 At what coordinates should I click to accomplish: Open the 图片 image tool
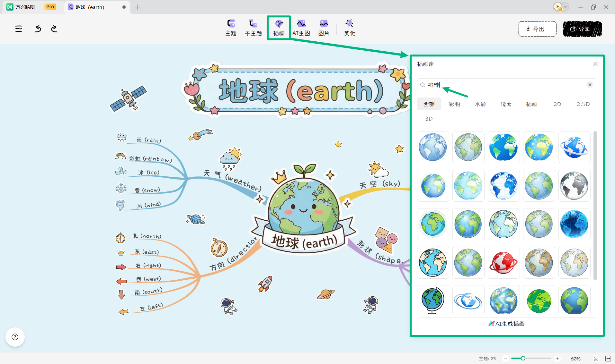pos(324,28)
